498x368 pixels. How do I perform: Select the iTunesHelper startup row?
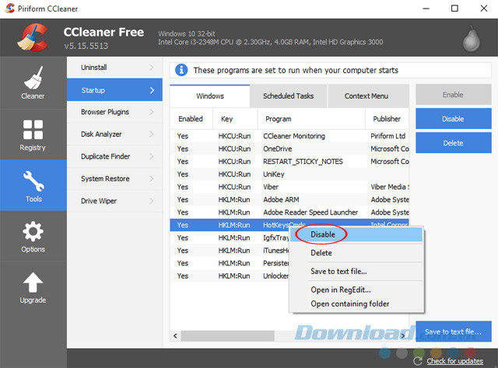(230, 251)
